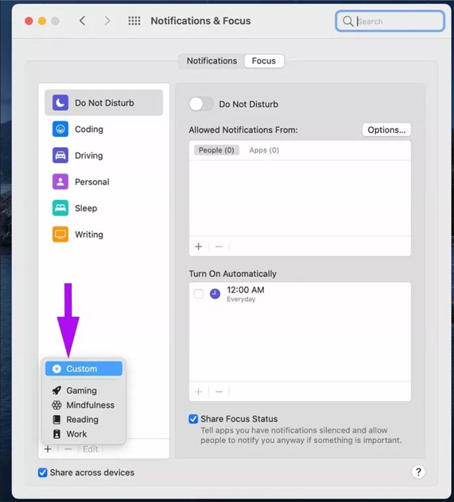Image resolution: width=454 pixels, height=502 pixels.
Task: Select the Sleep bed icon
Action: click(60, 208)
